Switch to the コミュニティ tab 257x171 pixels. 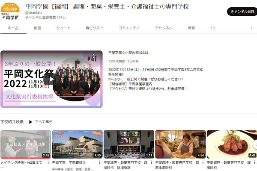tap(129, 28)
